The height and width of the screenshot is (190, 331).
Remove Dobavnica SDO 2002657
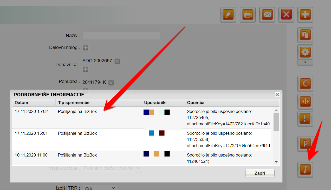(117, 61)
